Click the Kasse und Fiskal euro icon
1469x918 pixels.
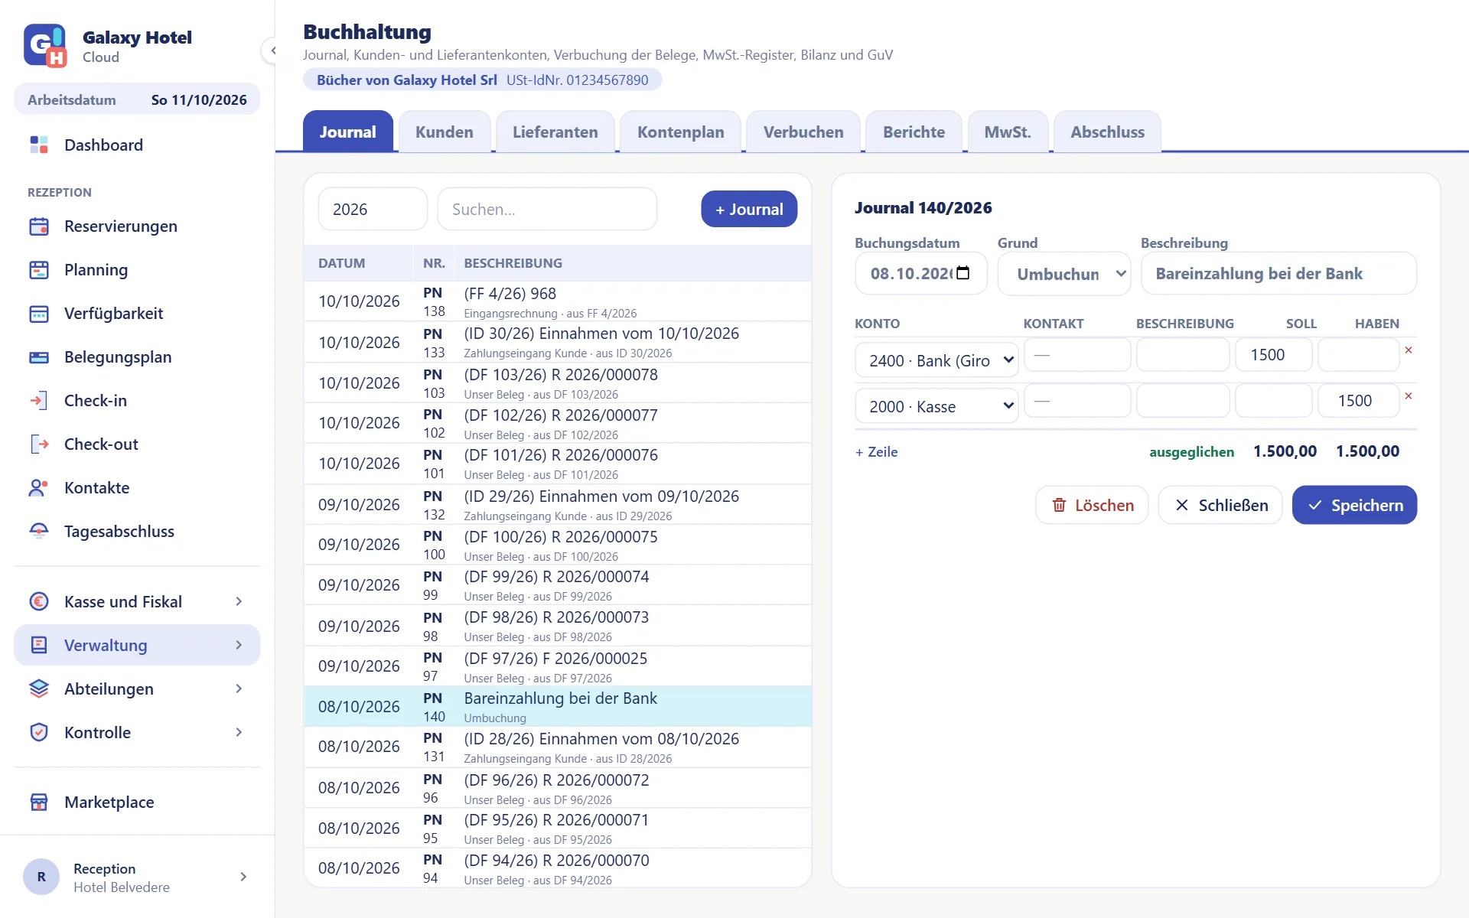coord(39,602)
